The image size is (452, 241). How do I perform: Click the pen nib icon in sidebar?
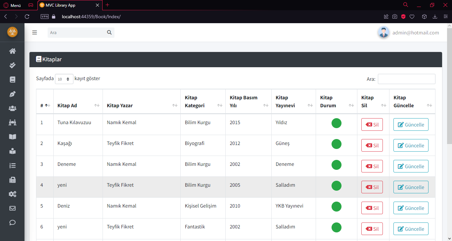13,94
